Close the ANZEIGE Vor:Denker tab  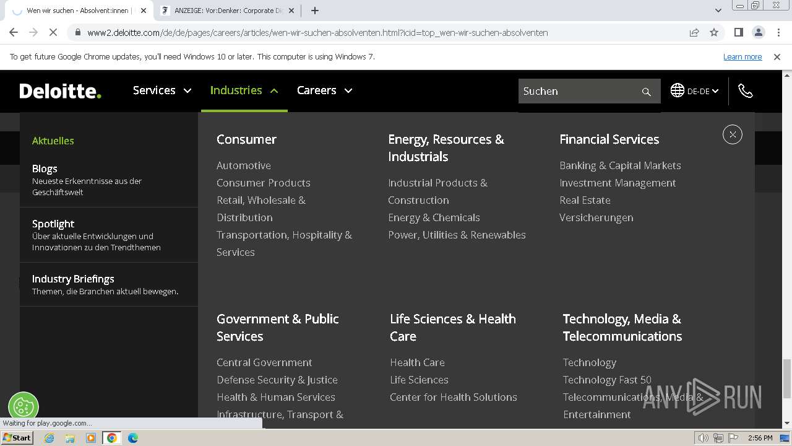click(291, 11)
